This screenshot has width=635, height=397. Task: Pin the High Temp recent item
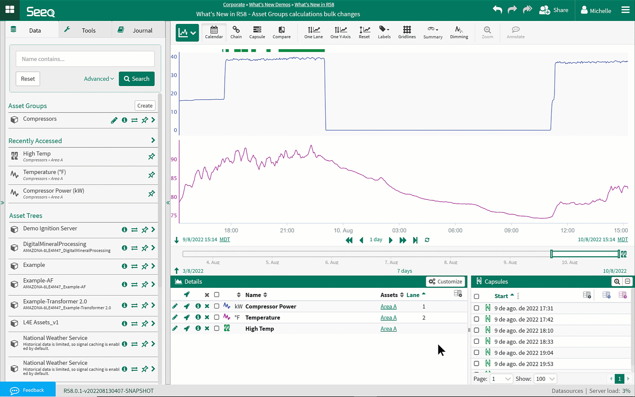tap(151, 157)
